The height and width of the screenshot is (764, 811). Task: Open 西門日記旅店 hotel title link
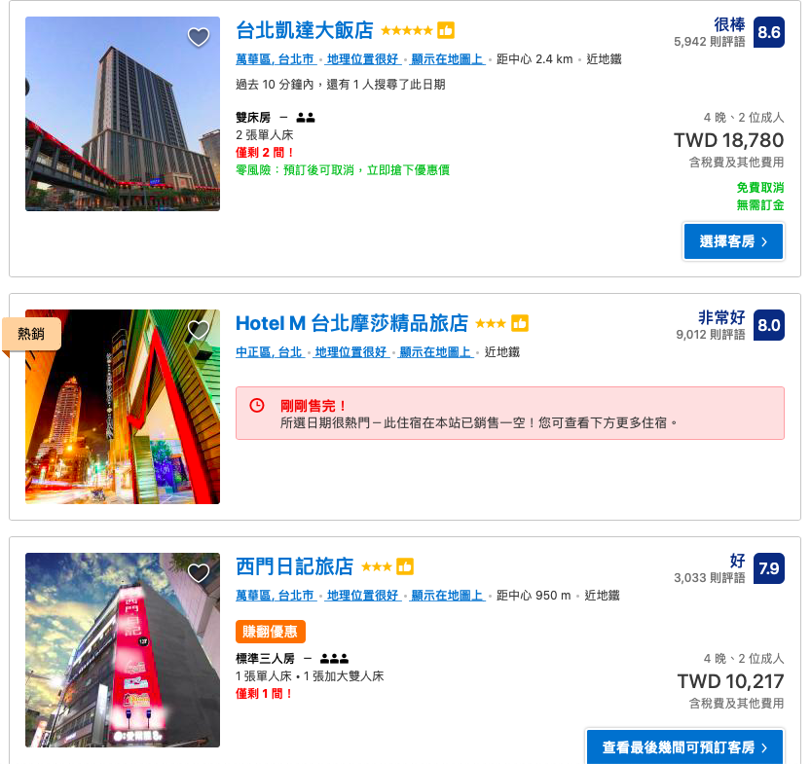point(294,566)
